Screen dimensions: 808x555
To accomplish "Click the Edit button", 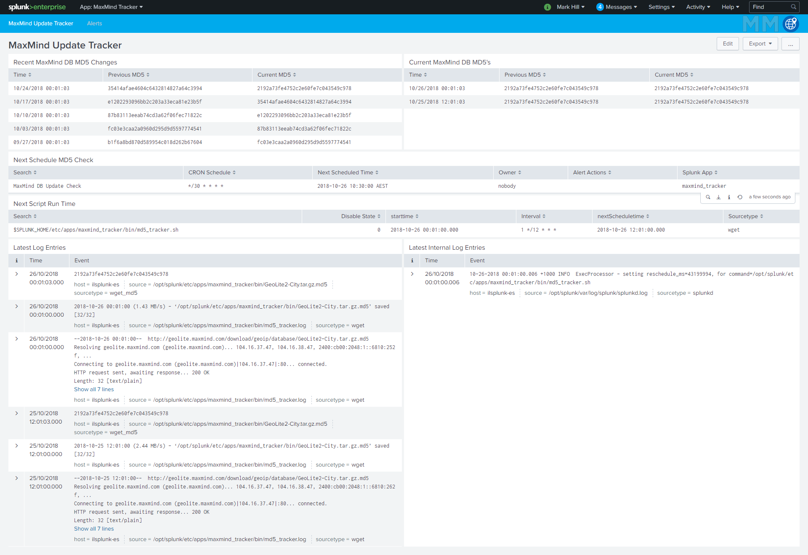I will pyautogui.click(x=728, y=44).
